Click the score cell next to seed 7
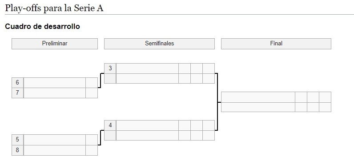 (x=92, y=93)
